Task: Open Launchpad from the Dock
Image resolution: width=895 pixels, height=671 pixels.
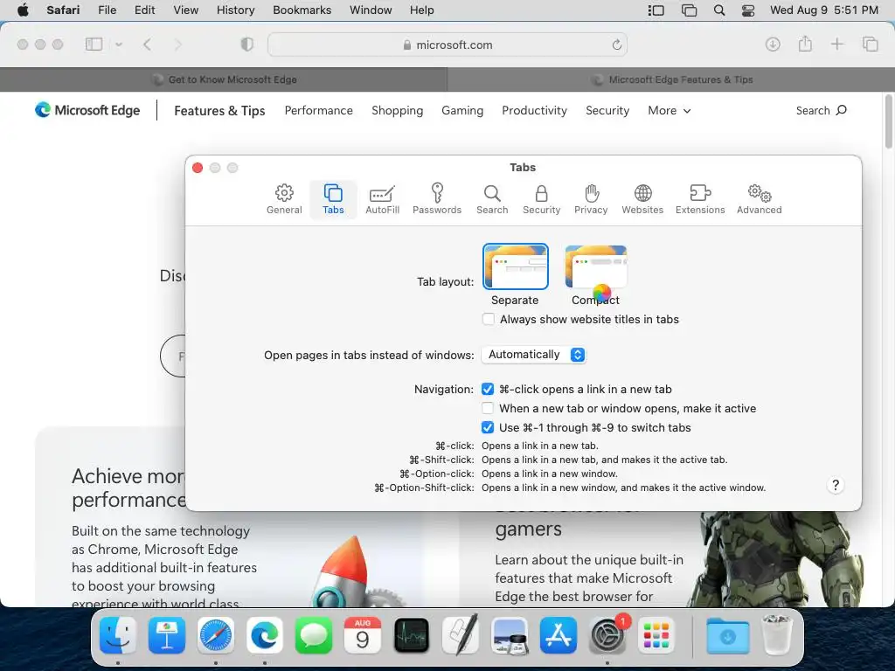Action: pyautogui.click(x=656, y=635)
